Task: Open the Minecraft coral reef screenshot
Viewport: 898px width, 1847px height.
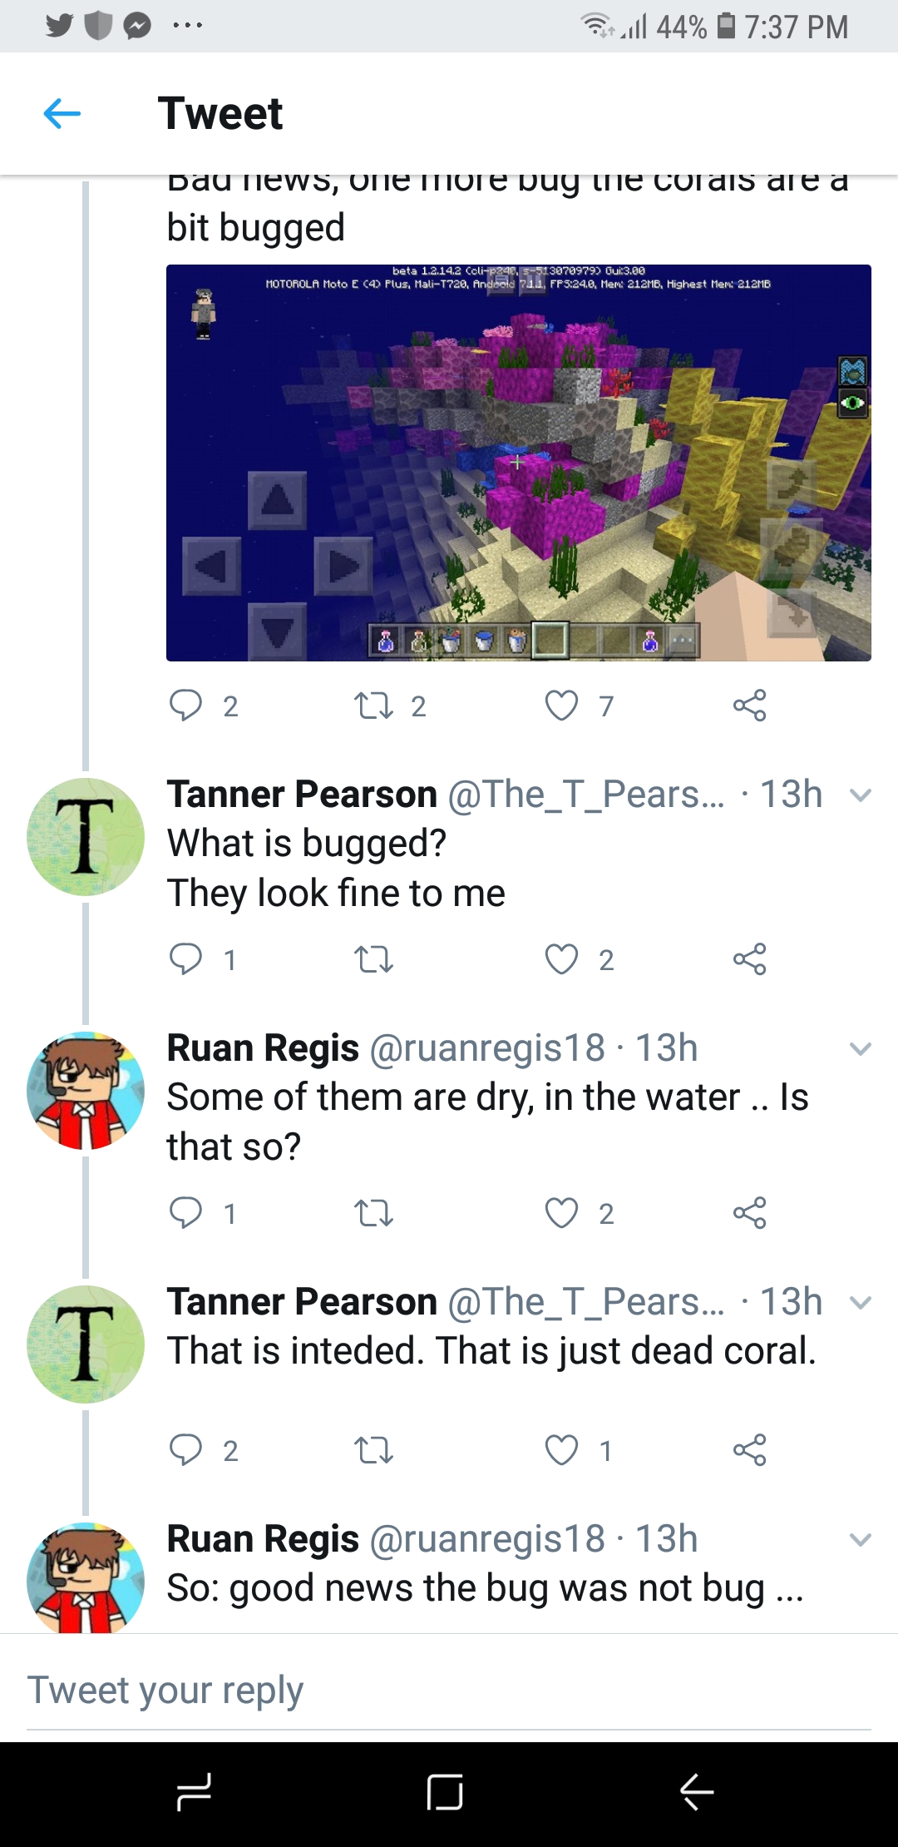Action: click(518, 463)
